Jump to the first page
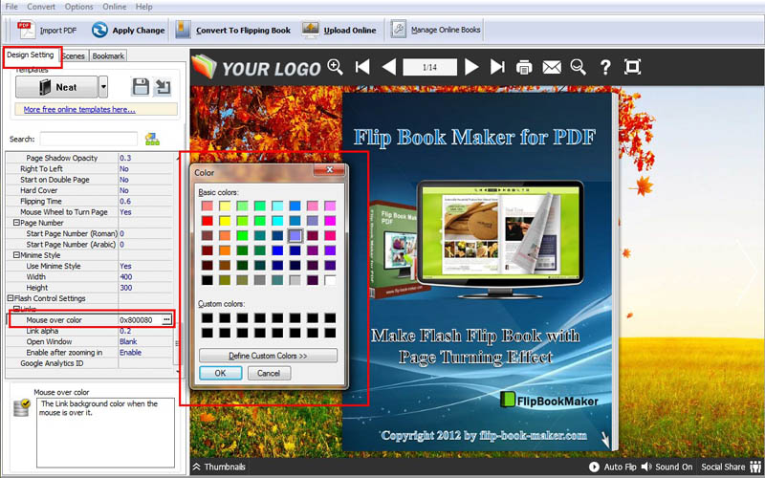765x478 pixels. [362, 67]
